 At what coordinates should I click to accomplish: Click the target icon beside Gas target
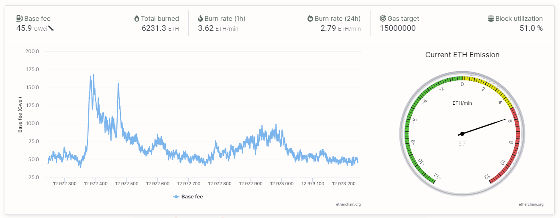click(x=383, y=18)
